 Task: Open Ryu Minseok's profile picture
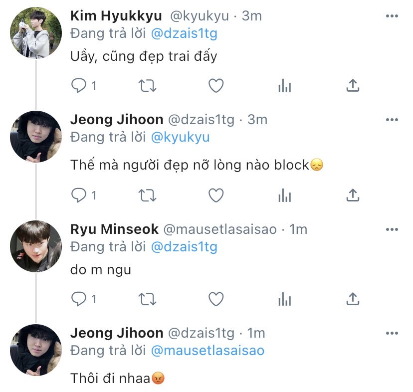coord(36,246)
